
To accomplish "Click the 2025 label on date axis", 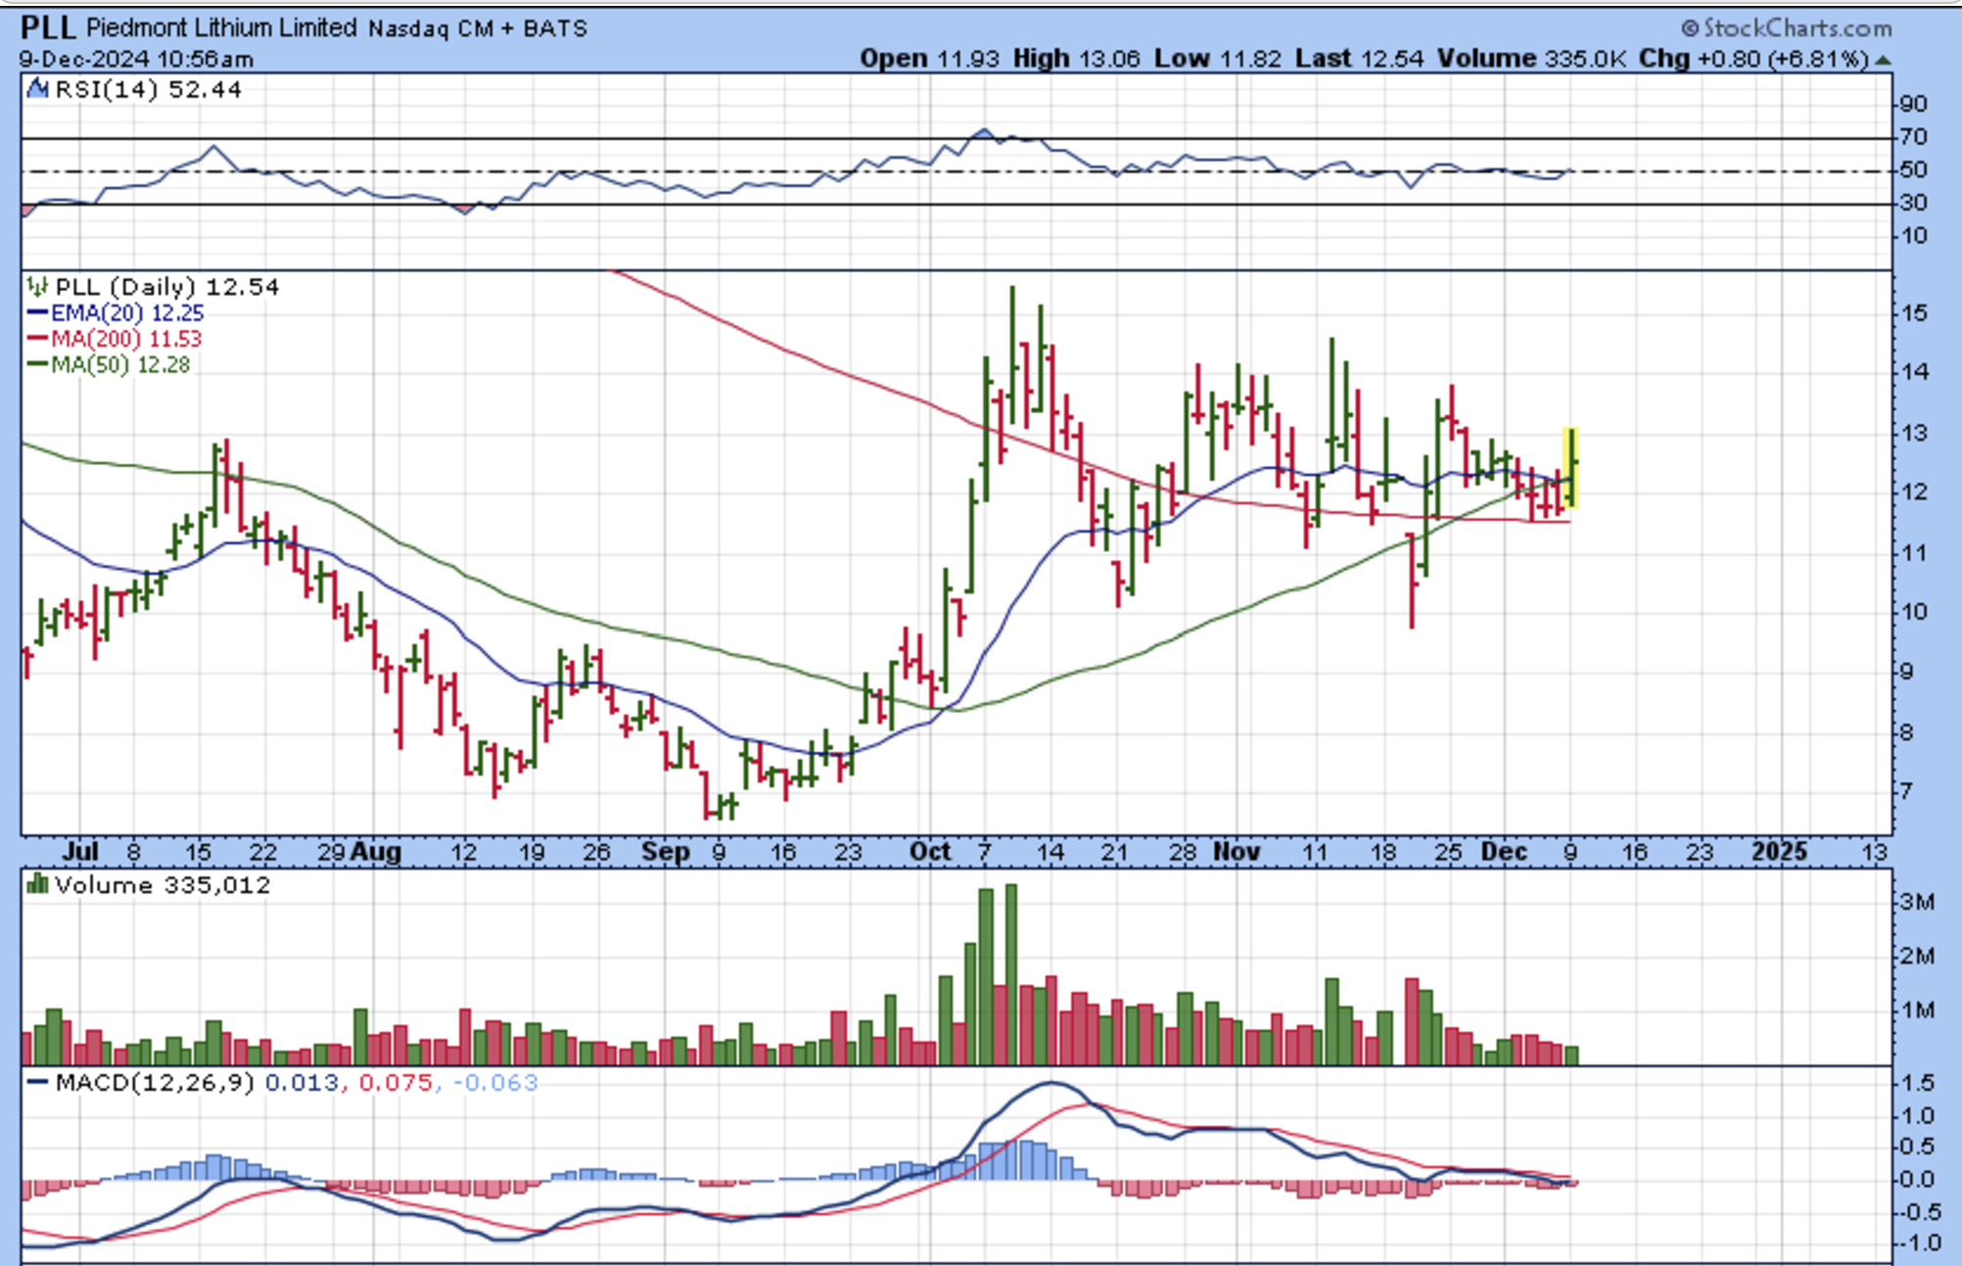I will click(x=1778, y=852).
